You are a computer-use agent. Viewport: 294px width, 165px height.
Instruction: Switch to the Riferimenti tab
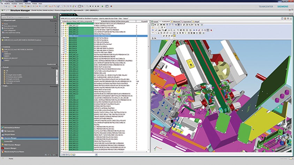click(x=176, y=22)
